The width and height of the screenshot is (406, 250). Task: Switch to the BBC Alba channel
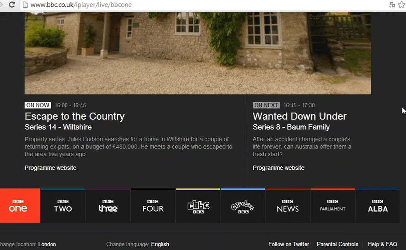click(378, 206)
